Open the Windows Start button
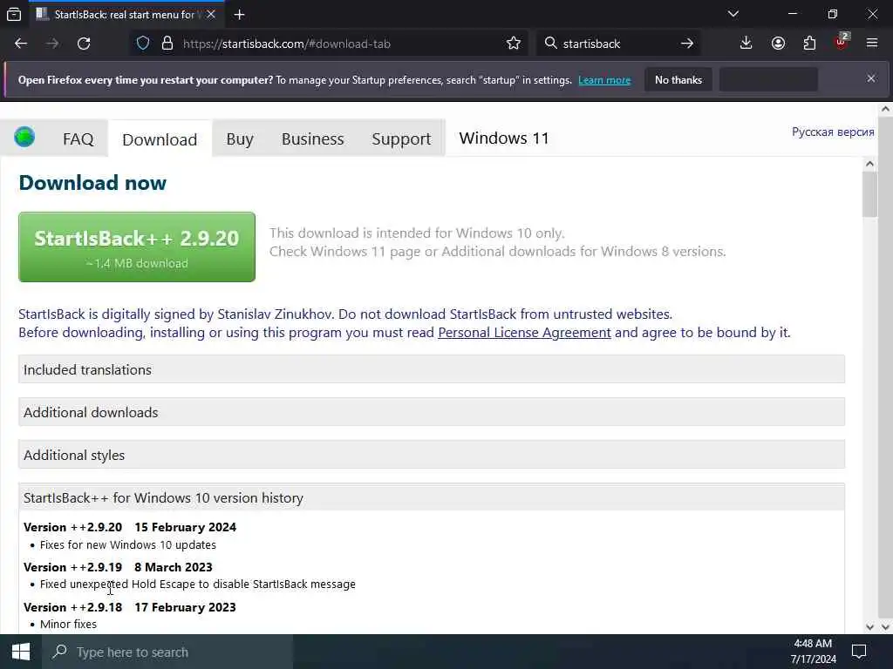This screenshot has width=893, height=669. coord(21,652)
